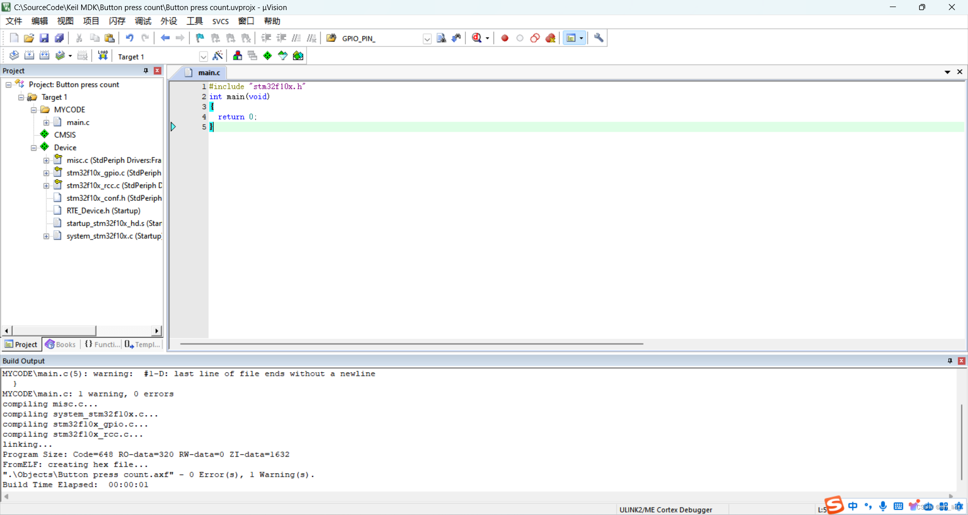This screenshot has height=515, width=968.
Task: Click the Sogou input tray icon
Action: click(x=834, y=505)
